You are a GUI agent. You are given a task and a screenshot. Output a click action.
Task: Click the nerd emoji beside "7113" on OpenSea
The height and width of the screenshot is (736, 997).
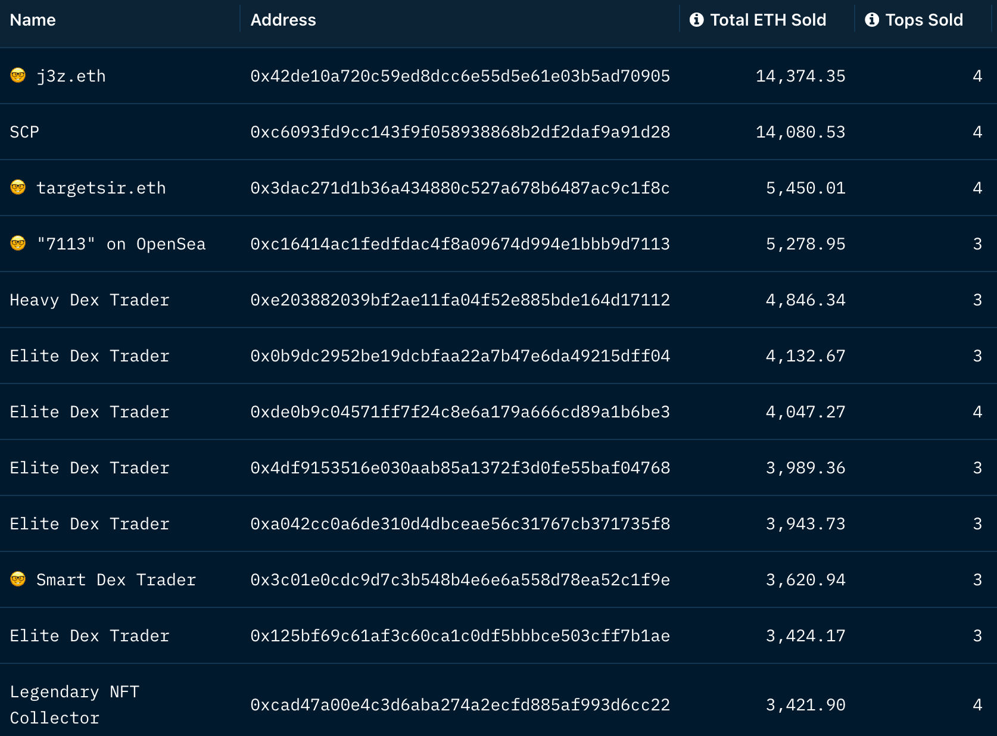coord(18,244)
